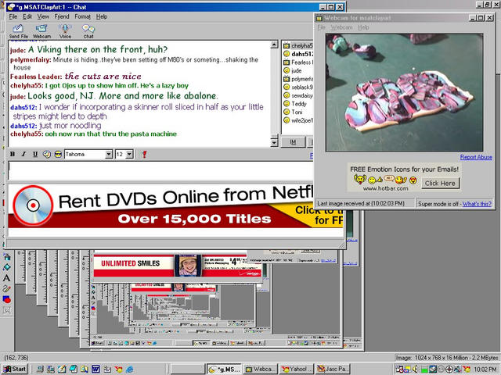Click chat history scroll down arrow
501x375 pixels.
274,143
